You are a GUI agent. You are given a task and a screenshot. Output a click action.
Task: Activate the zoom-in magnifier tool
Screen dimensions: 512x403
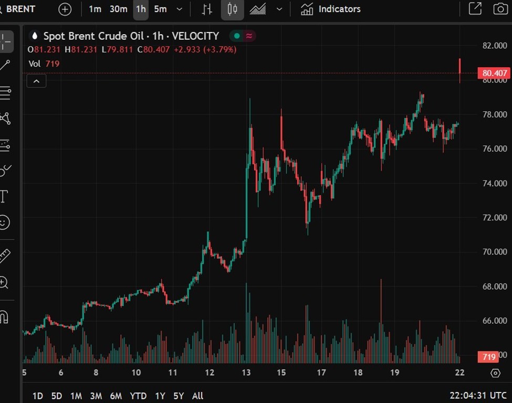[5, 283]
